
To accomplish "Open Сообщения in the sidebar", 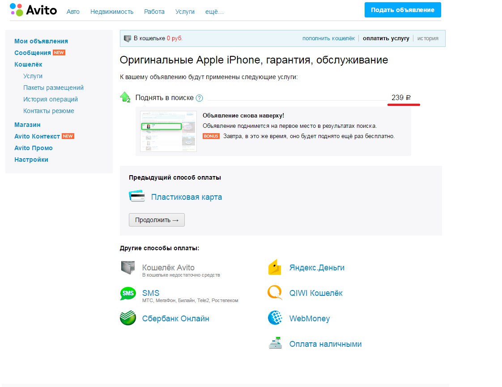I will click(33, 53).
